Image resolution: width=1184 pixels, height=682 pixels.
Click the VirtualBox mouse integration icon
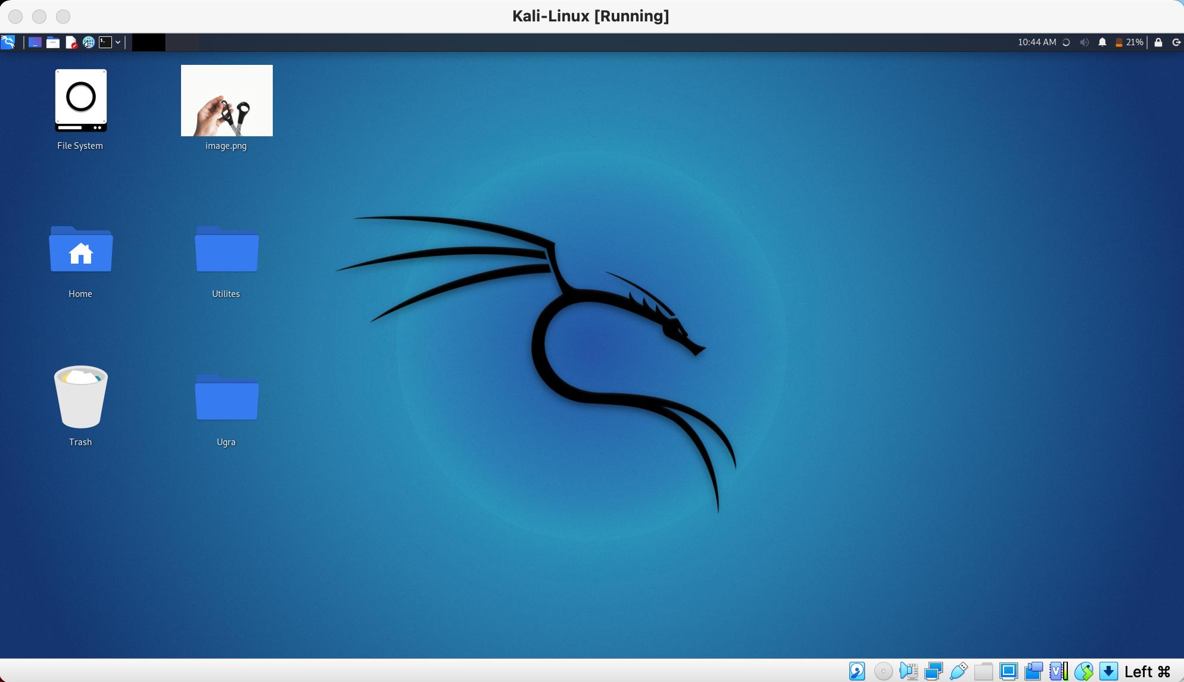click(x=1083, y=671)
